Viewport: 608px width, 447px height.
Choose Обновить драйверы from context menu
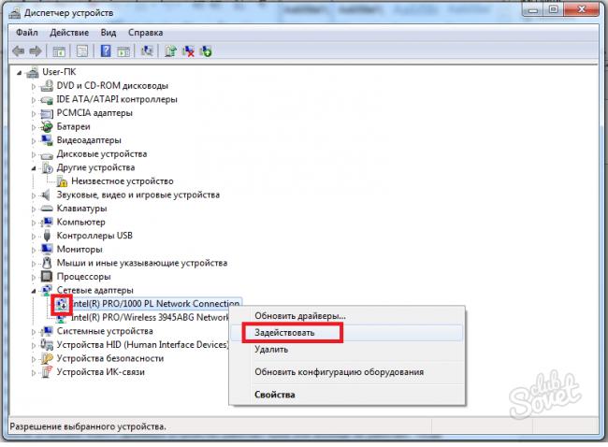[299, 315]
